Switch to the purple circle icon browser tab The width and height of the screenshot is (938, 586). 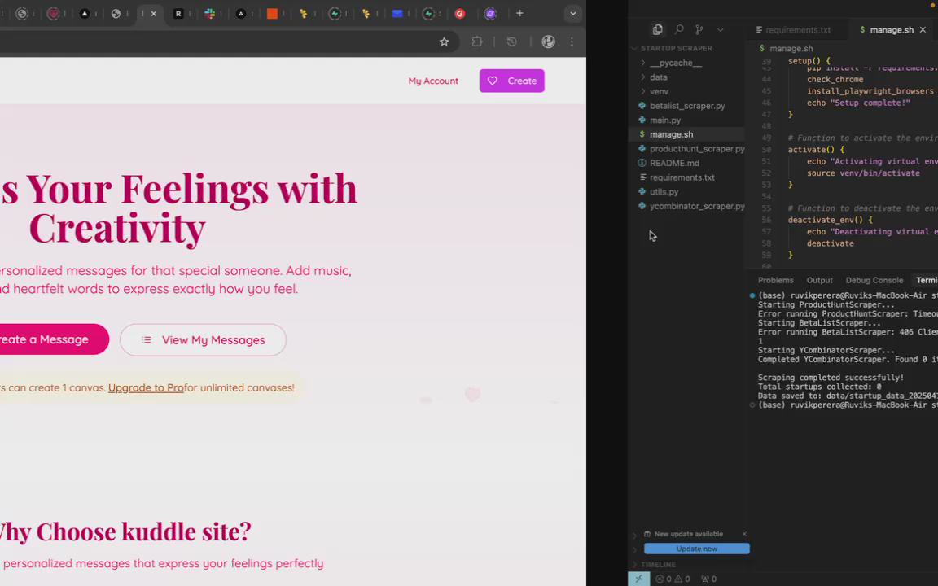(490, 13)
